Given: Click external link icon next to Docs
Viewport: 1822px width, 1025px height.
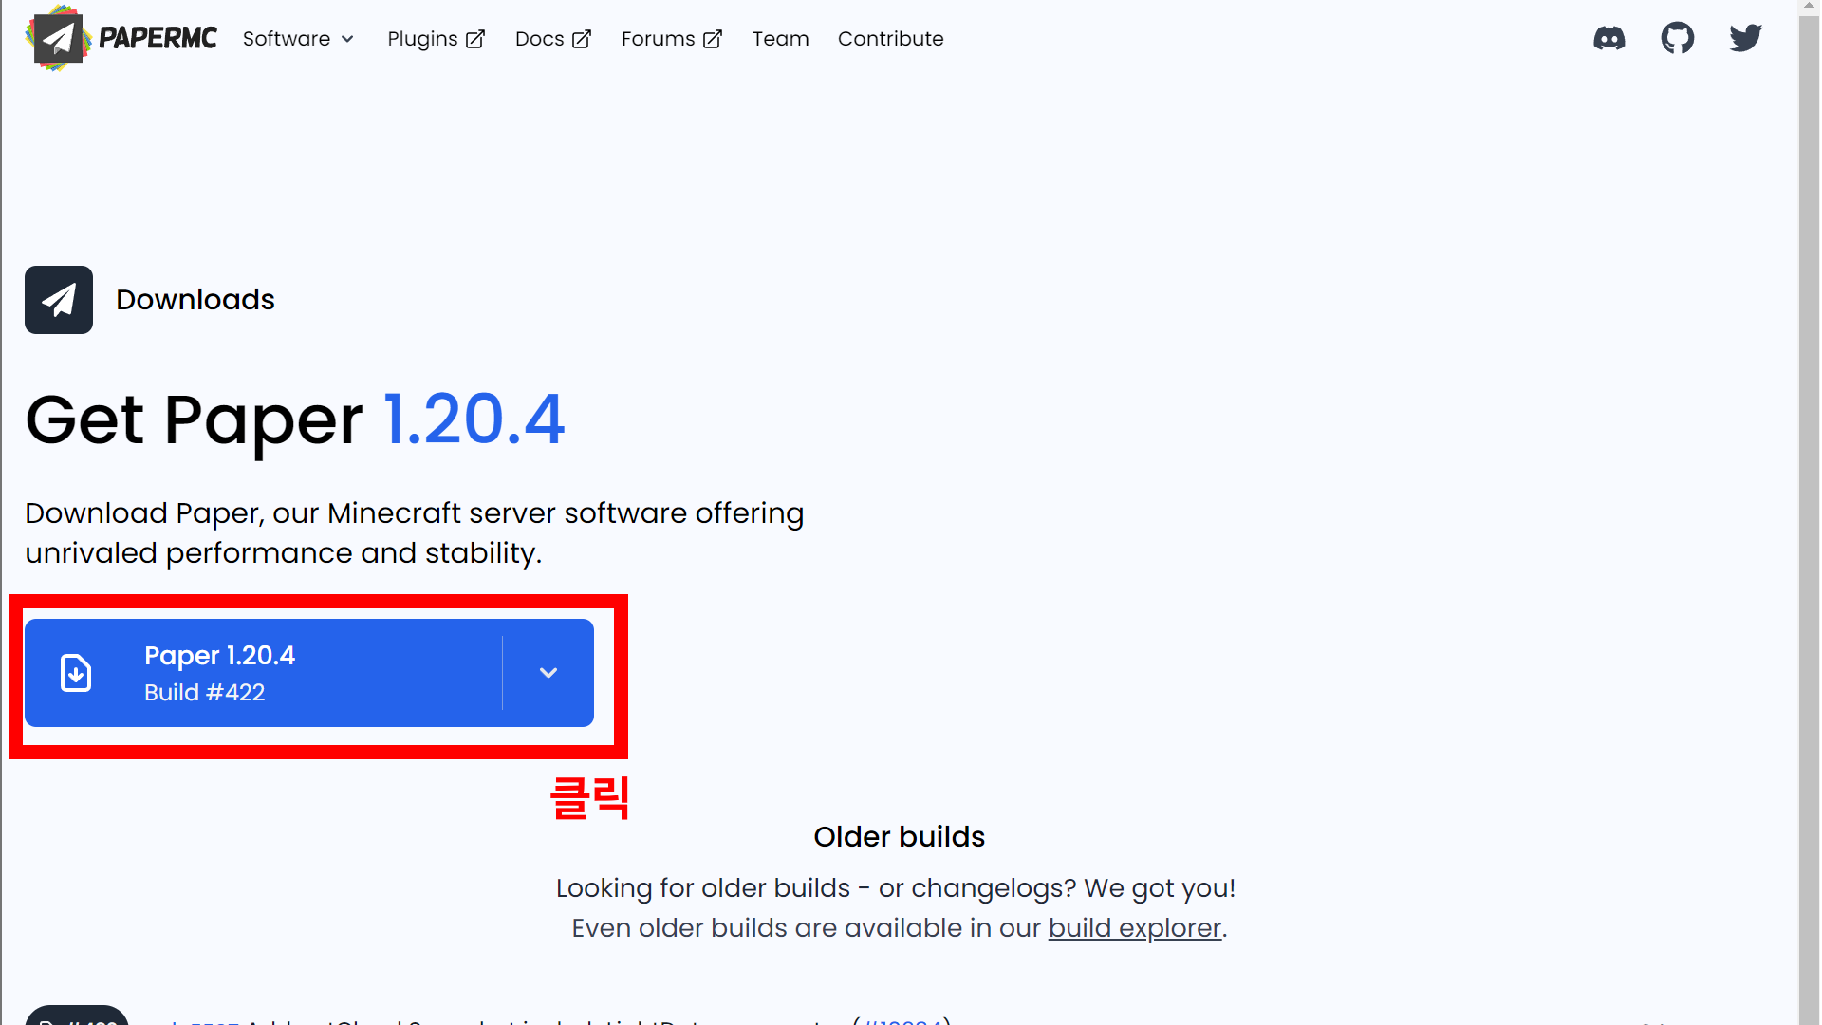Looking at the screenshot, I should pyautogui.click(x=582, y=40).
